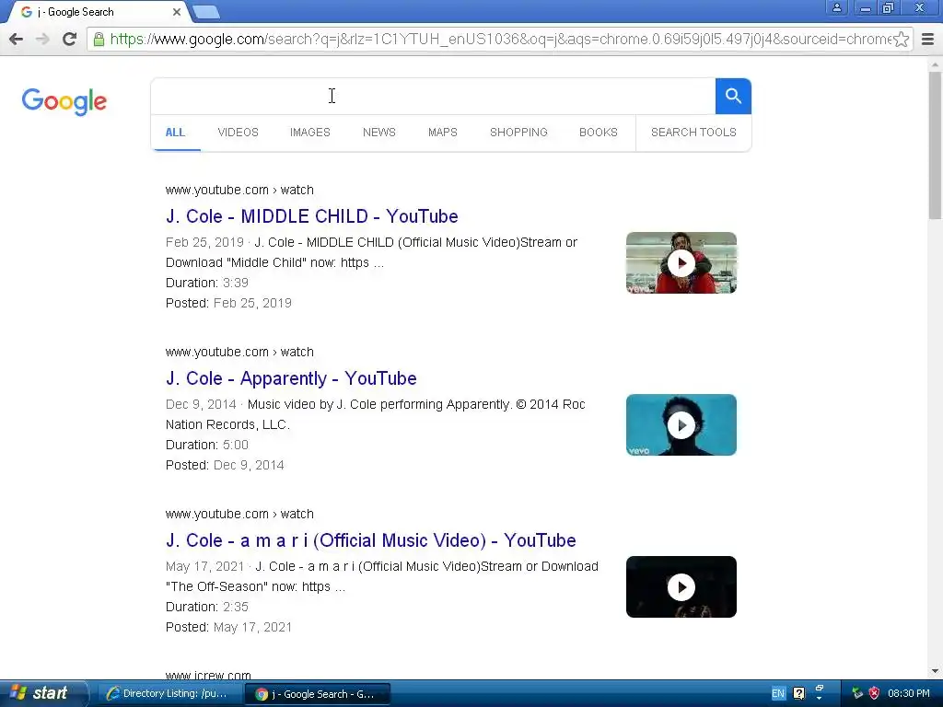Bookmark this page with the star icon
This screenshot has height=707, width=943.
point(901,39)
